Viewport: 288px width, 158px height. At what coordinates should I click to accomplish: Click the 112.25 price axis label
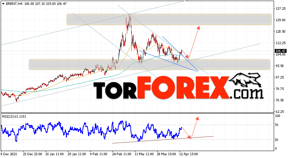[280, 43]
